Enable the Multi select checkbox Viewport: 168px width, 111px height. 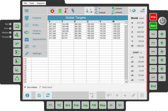coord(40,87)
